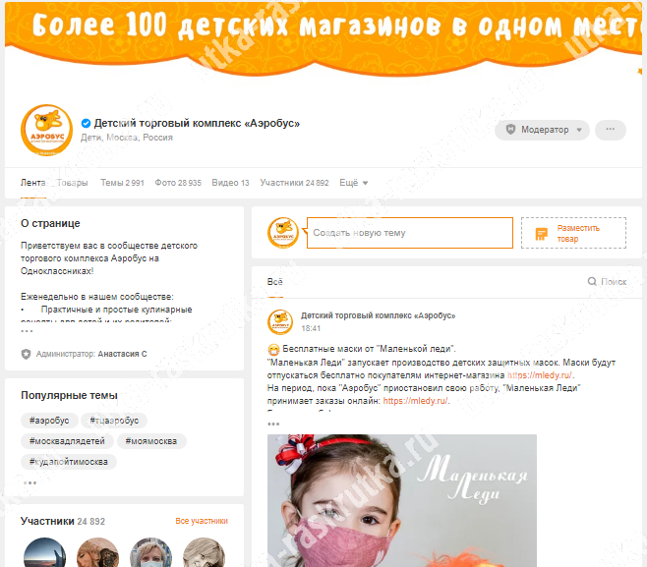Open the second member avatar

point(97,552)
